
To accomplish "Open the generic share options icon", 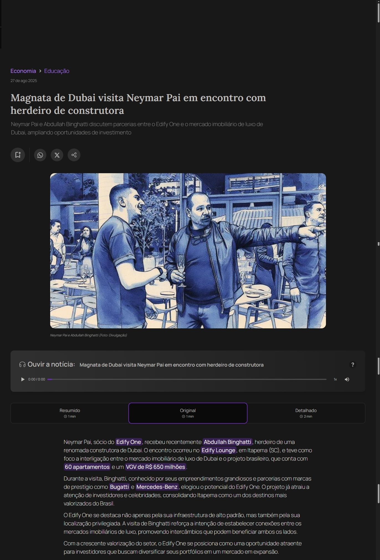I will coord(74,155).
